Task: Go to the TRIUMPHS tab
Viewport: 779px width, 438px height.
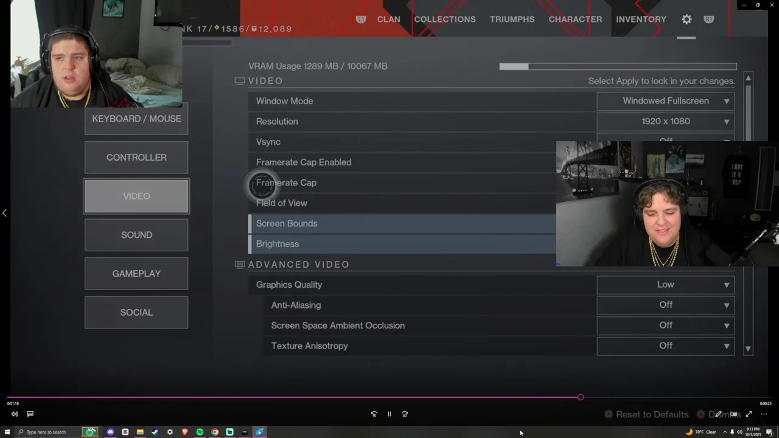Action: click(x=512, y=19)
